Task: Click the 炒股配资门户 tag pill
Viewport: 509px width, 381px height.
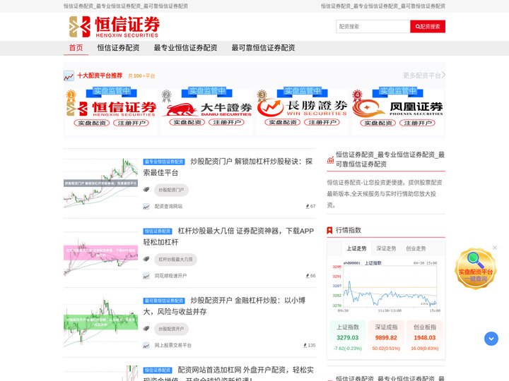Action: (171, 190)
